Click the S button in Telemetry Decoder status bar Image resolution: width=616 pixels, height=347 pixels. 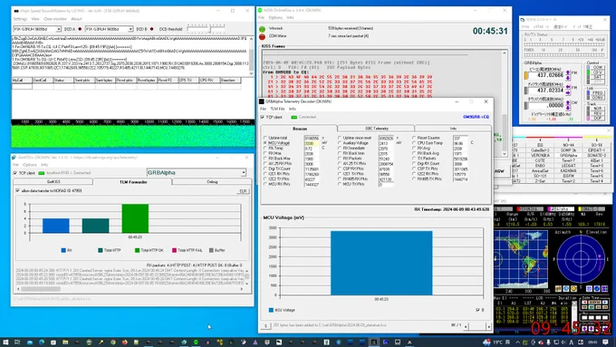265,326
